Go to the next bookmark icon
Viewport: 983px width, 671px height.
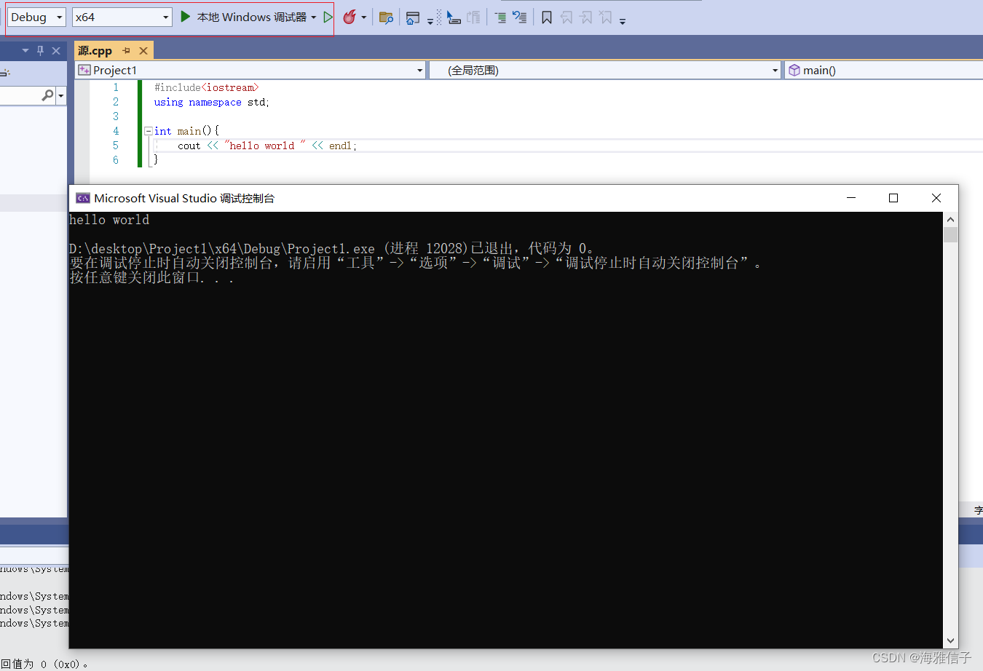click(586, 17)
